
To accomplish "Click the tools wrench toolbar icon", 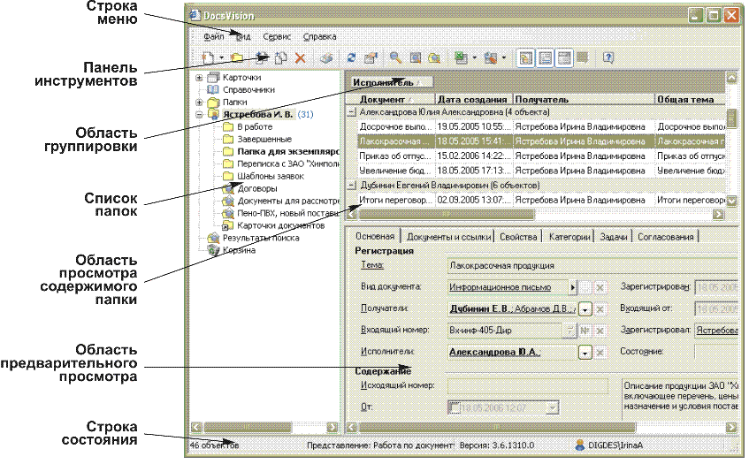I will click(x=490, y=58).
